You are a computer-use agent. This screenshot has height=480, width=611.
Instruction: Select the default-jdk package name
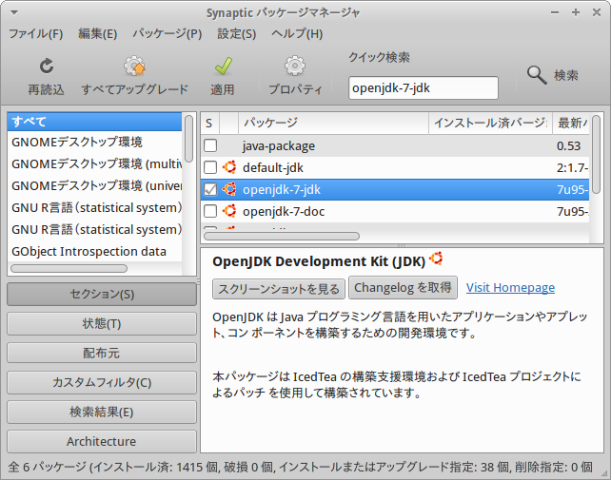tap(273, 168)
